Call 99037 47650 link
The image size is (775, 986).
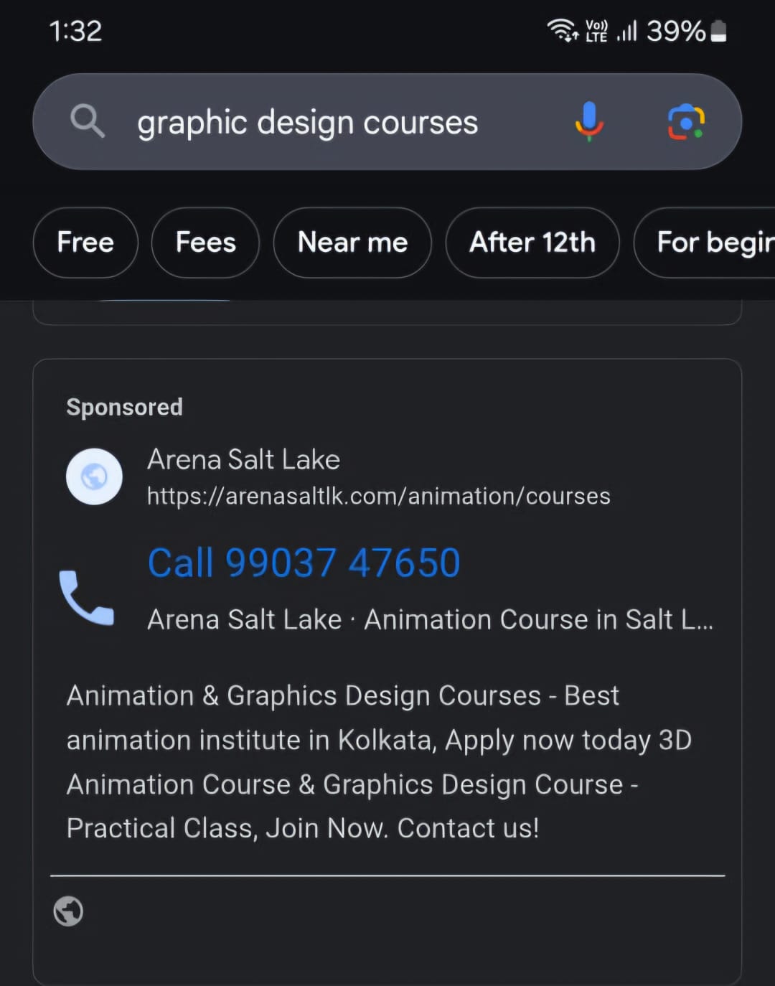point(304,563)
